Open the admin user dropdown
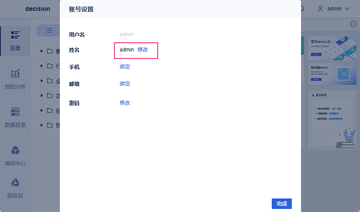360x212 pixels. [x=334, y=8]
